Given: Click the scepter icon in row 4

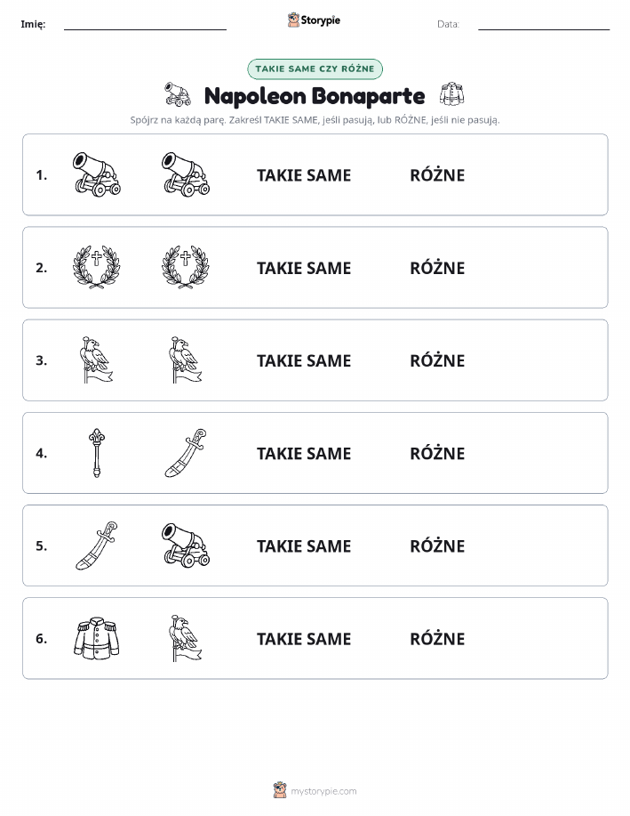Looking at the screenshot, I should (x=97, y=453).
